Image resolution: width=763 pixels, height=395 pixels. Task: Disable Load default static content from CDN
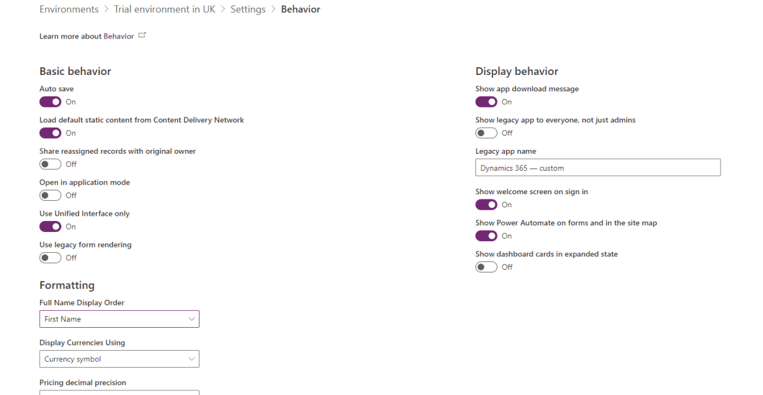point(50,133)
